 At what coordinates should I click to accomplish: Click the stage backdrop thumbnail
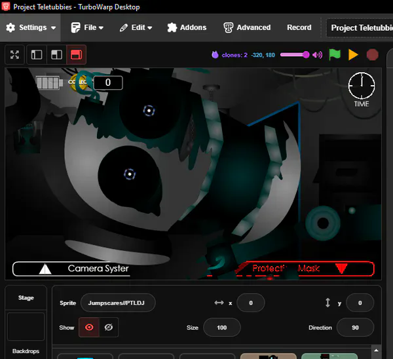point(26,326)
